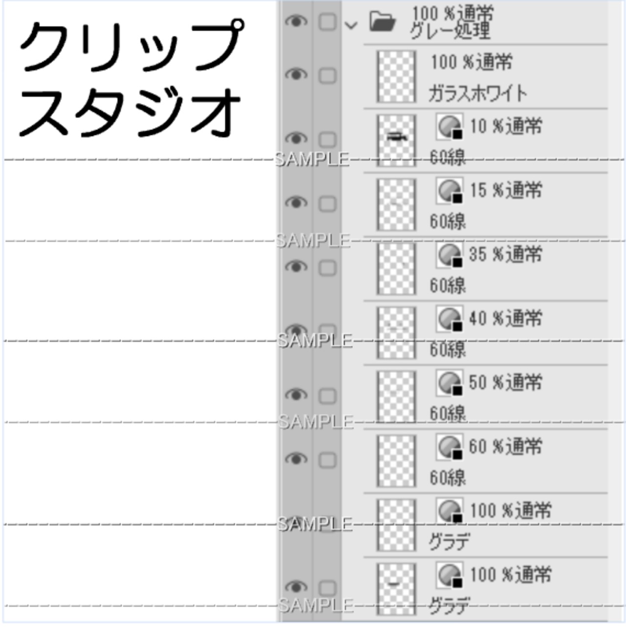Toggle visibility of the ガラスホワイト layer

tap(296, 74)
